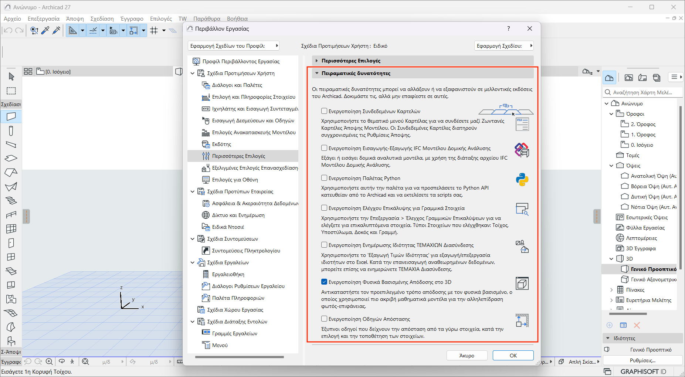Open 1. Όροφος story in Navigator
Screen dimensions: 685x377
point(643,135)
